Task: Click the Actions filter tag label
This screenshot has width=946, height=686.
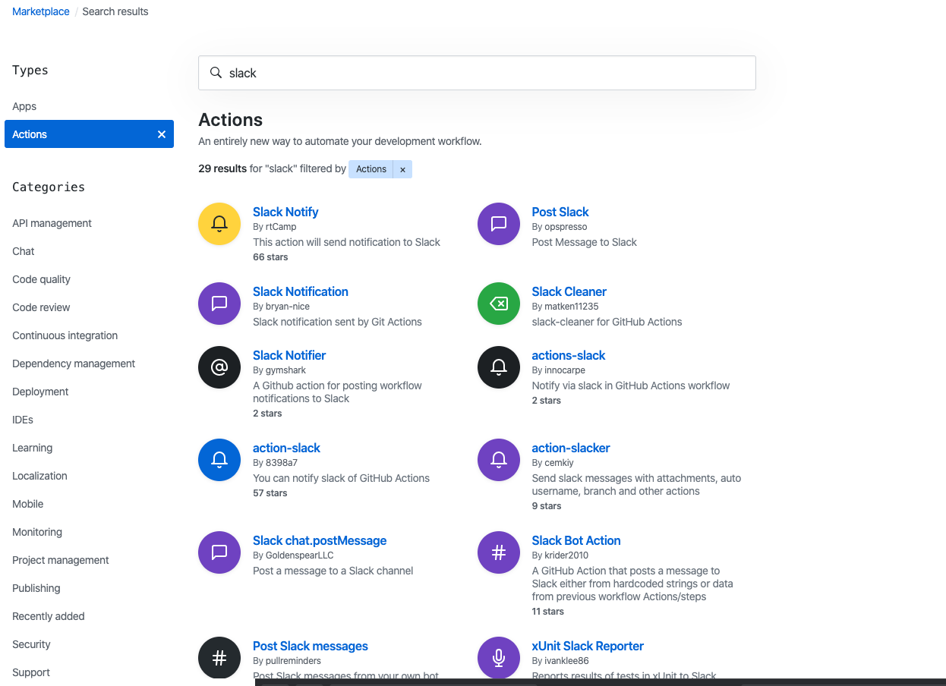Action: point(371,169)
